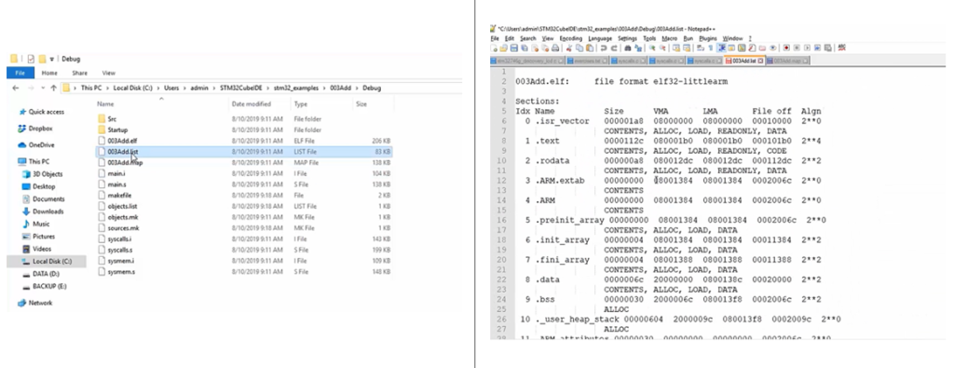Image resolution: width=954 pixels, height=368 pixels.
Task: Open the Quick Access Toolbar customize dropdown
Action: [52, 59]
